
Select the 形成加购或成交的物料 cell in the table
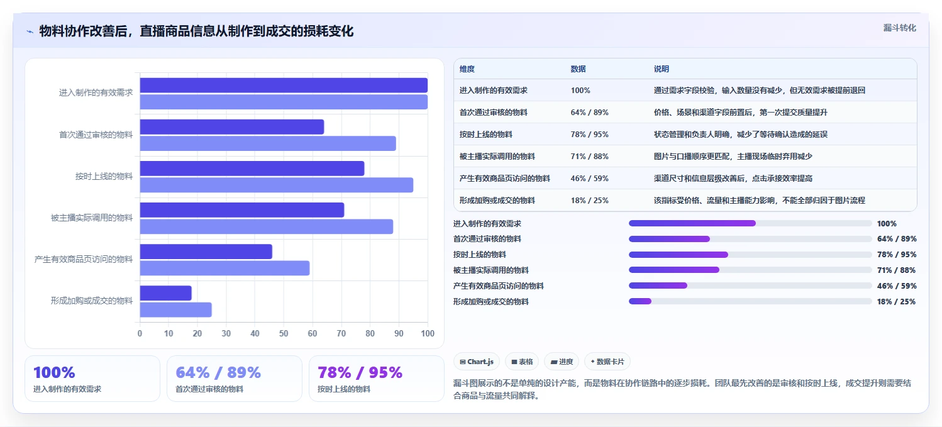(x=497, y=201)
